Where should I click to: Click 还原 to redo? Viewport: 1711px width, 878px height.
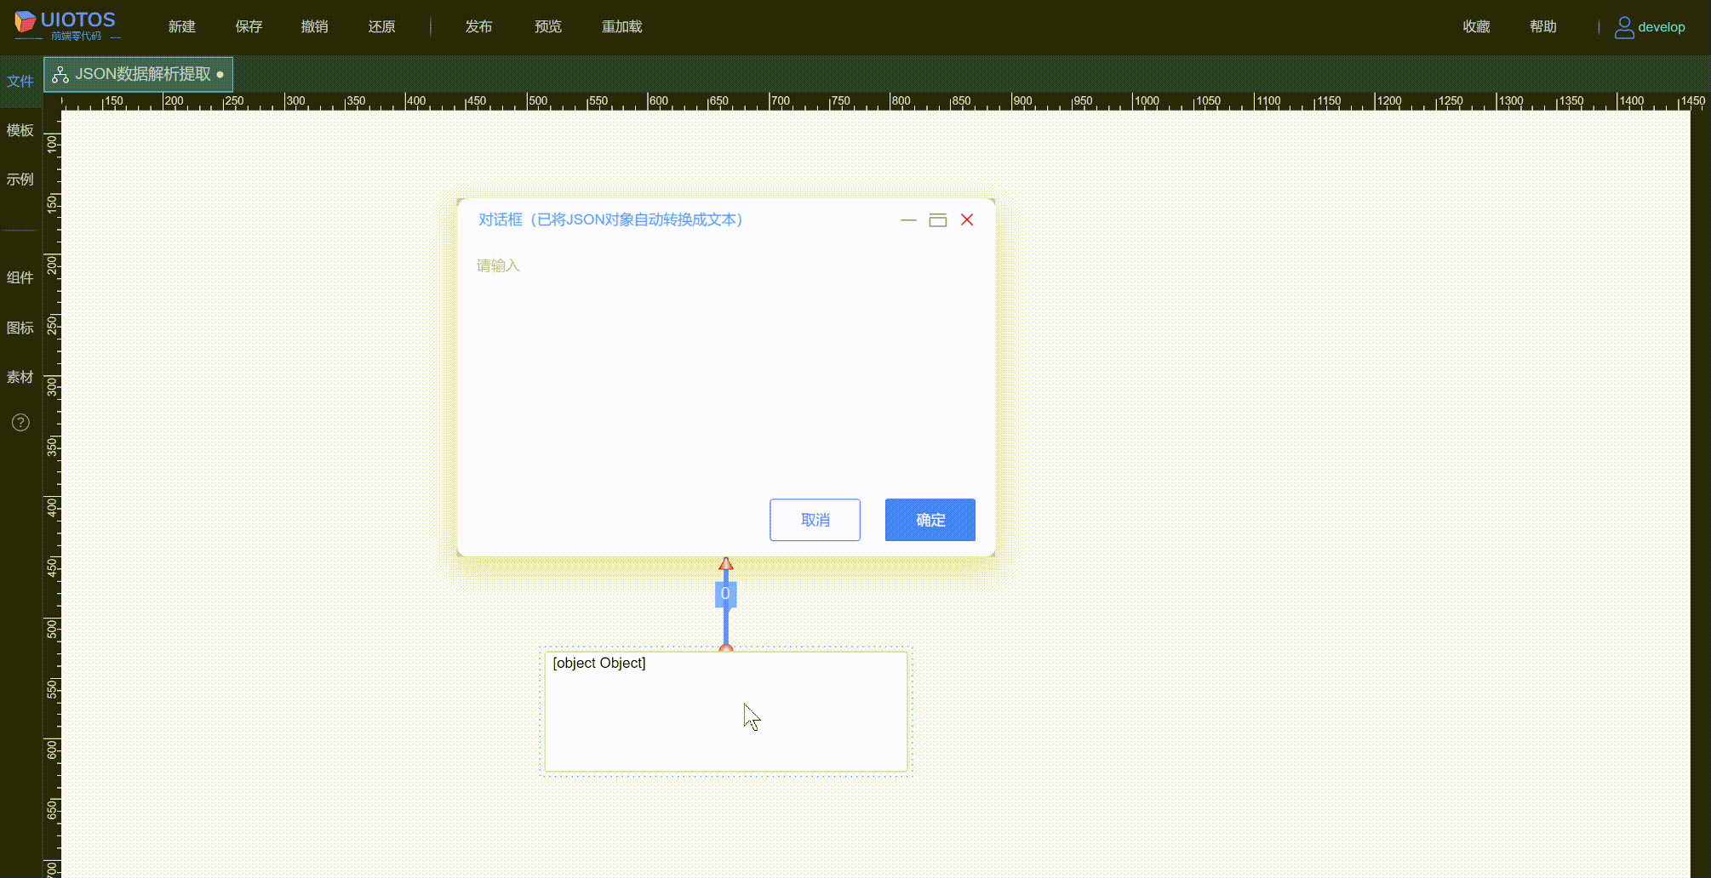pos(382,27)
